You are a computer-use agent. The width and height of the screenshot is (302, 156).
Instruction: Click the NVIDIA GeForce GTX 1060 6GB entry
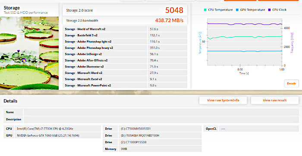click(x=57, y=135)
